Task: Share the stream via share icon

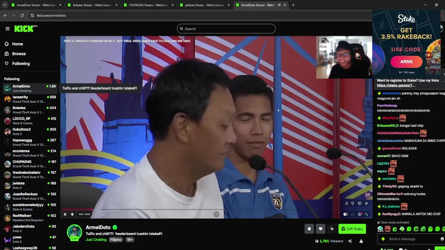Action: pos(350,241)
